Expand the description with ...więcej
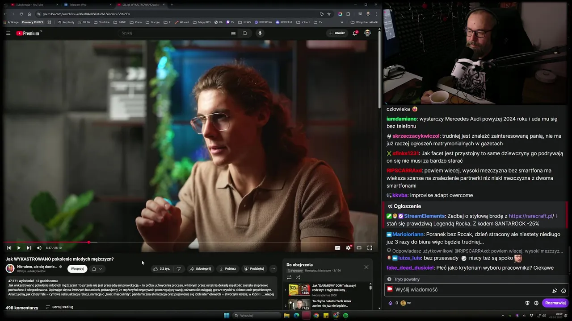572x321 pixels. pos(269,294)
